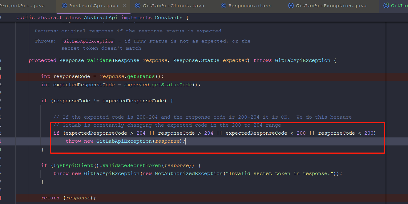Click the comment 'GitLab is constantly changing'

[x=167, y=125]
